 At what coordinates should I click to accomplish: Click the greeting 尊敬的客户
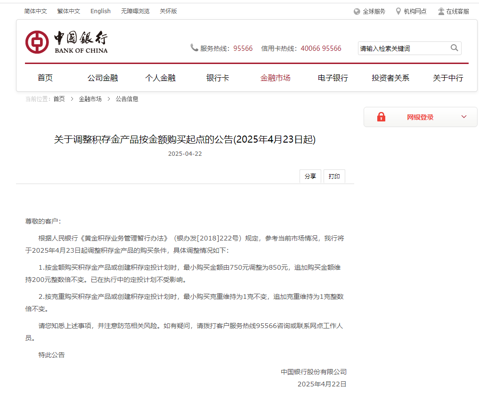click(x=43, y=221)
